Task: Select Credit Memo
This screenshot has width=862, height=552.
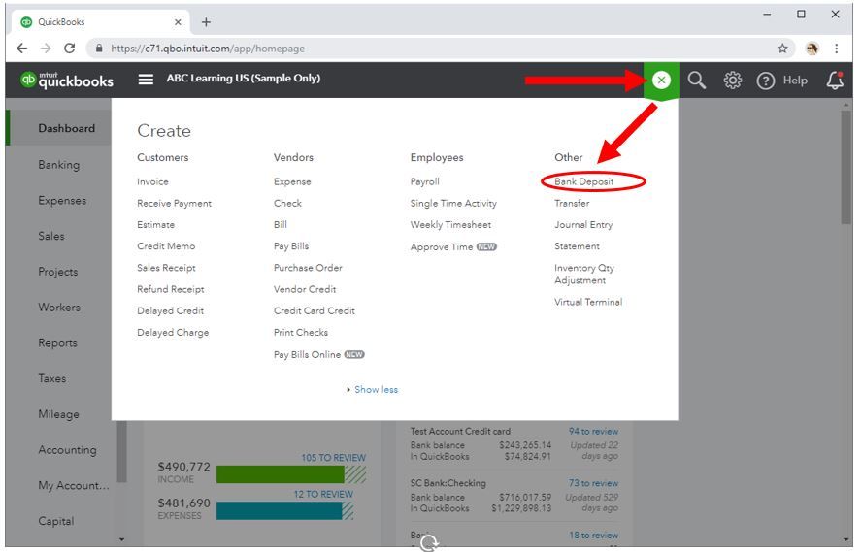Action: (166, 246)
